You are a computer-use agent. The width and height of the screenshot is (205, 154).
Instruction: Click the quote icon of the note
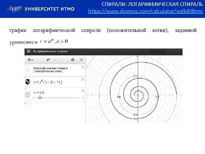(28, 70)
